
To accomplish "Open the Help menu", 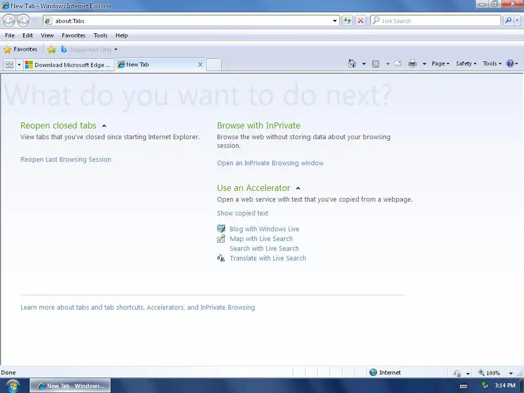I will (x=122, y=35).
